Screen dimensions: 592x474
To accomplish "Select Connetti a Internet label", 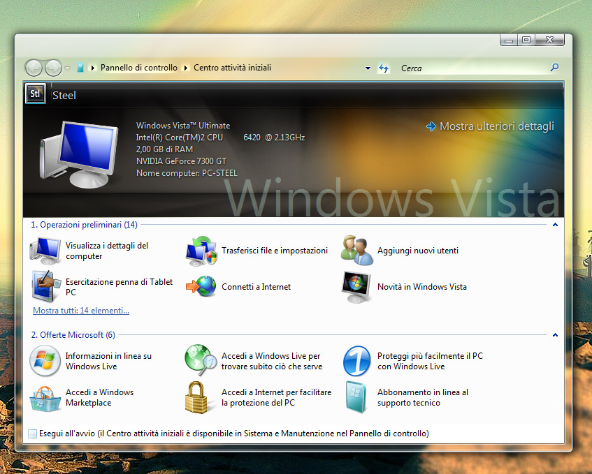I will pos(256,287).
